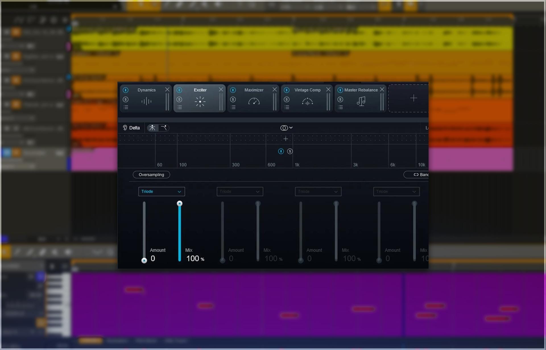Screen dimensions: 546x350
Task: Click the Exciter starburst module icon
Action: pyautogui.click(x=200, y=101)
